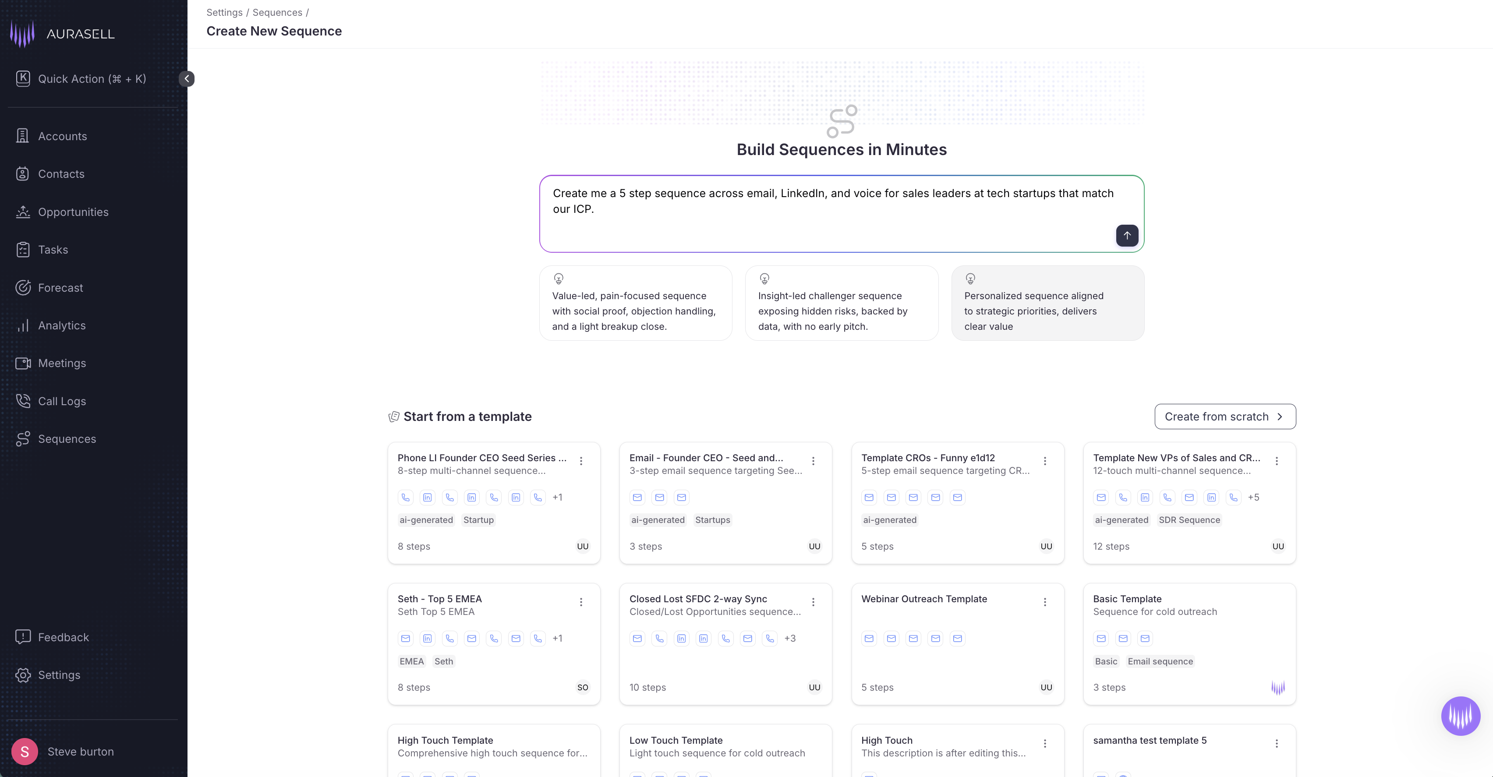The image size is (1493, 777).
Task: Choose the Insight-led challenger sequence suggestion
Action: (841, 303)
